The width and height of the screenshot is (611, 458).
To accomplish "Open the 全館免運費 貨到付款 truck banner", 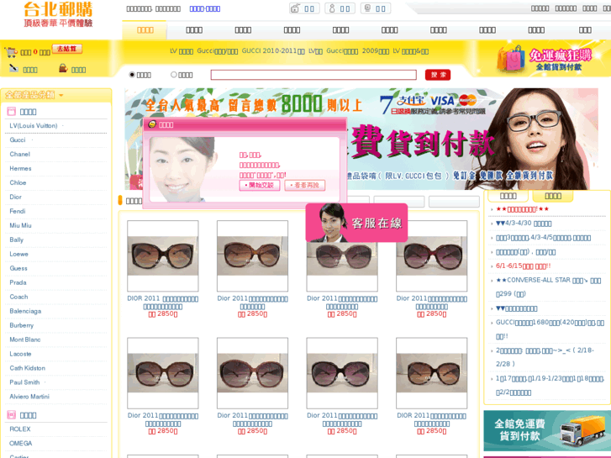I will click(x=547, y=431).
